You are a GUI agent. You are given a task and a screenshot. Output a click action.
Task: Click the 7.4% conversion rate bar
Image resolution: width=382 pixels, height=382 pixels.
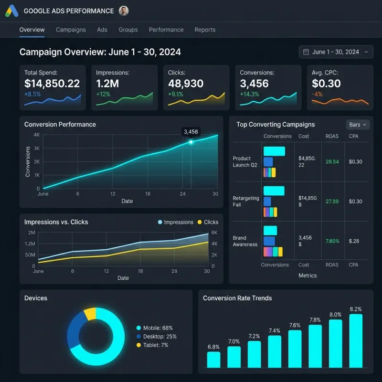(x=275, y=351)
